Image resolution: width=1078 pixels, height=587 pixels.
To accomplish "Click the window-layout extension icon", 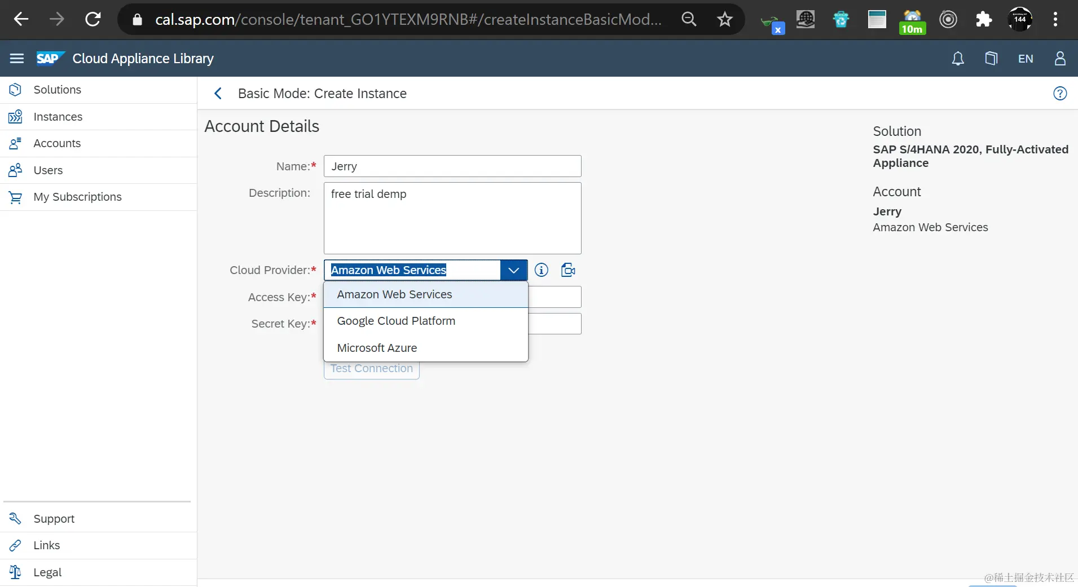I will click(877, 19).
